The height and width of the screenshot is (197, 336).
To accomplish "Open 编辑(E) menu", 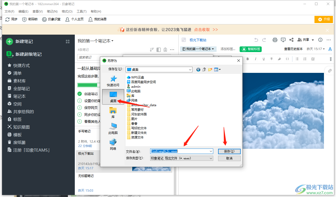I will click(x=23, y=12).
